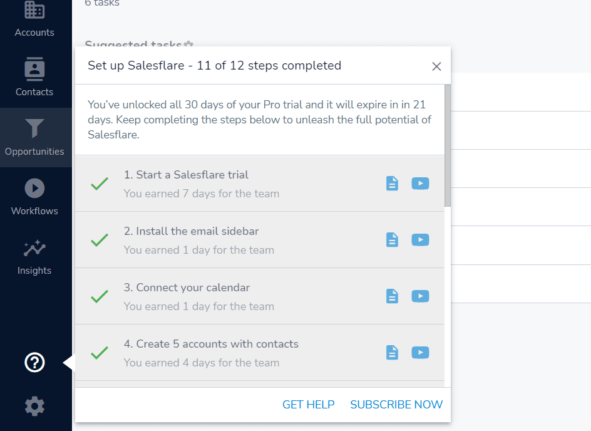Close the Set up Salesflare panel

pos(436,66)
